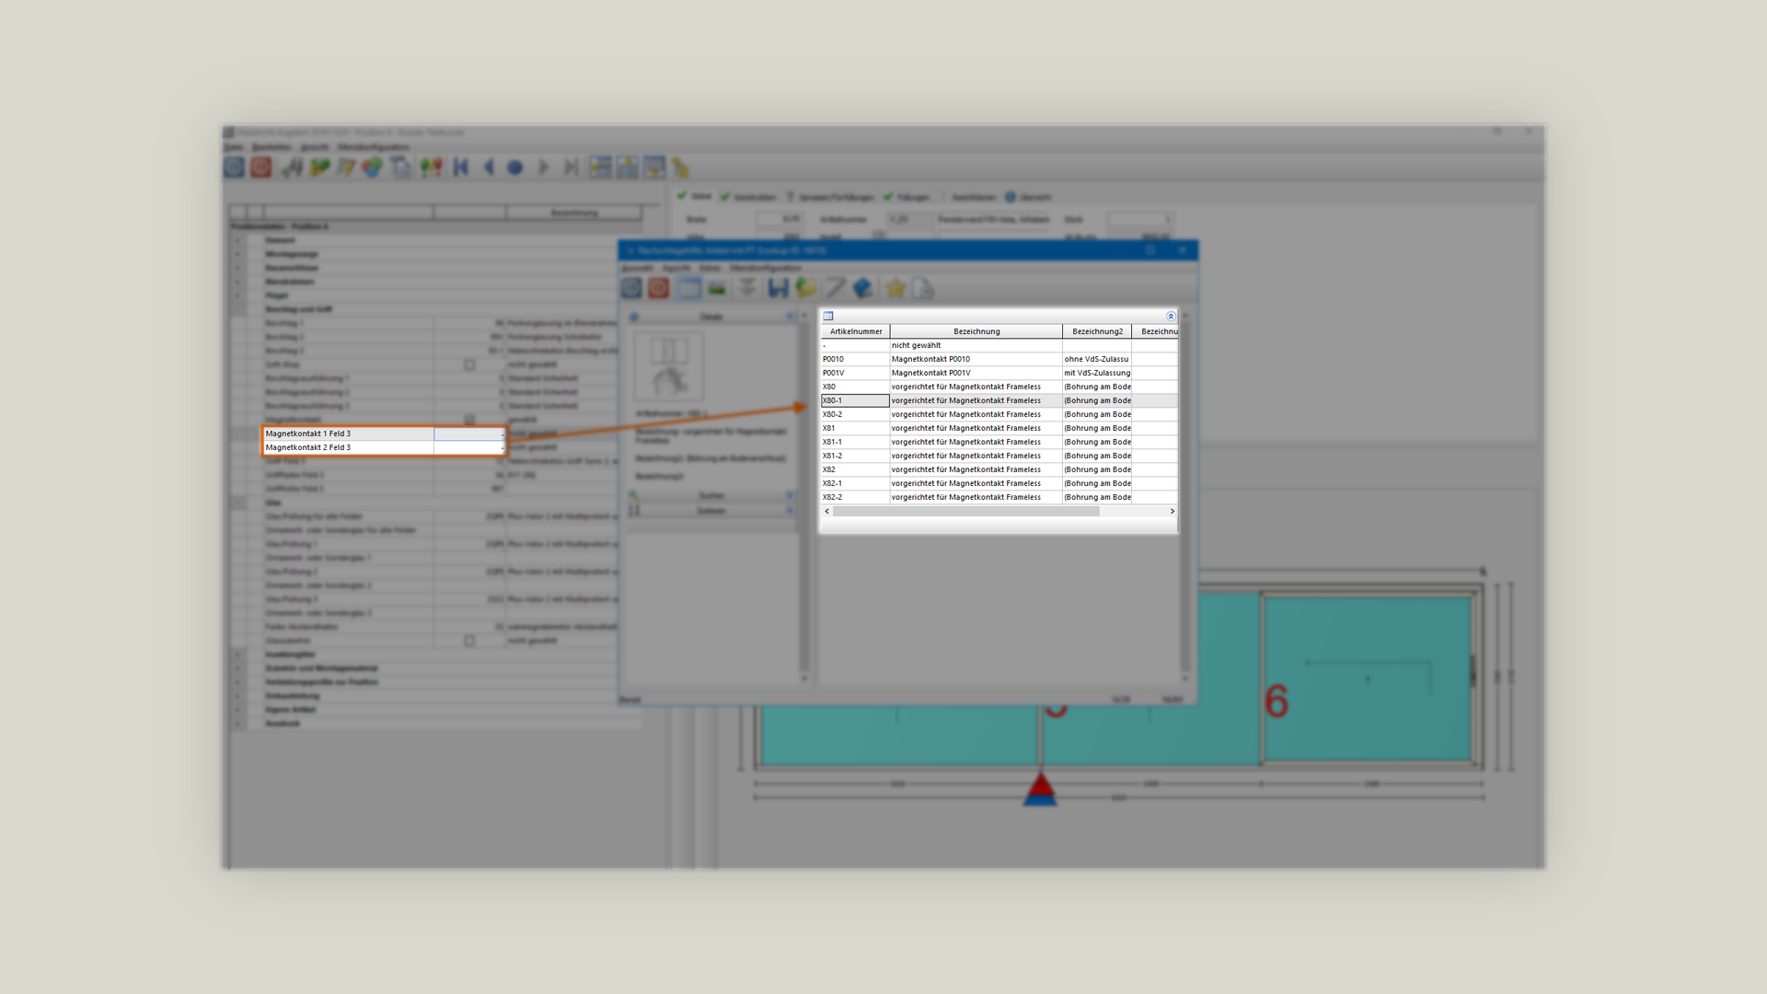Select article number X82-2
The height and width of the screenshot is (994, 1767).
click(855, 497)
